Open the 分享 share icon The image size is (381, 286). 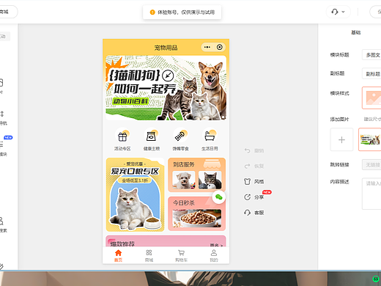point(247,197)
